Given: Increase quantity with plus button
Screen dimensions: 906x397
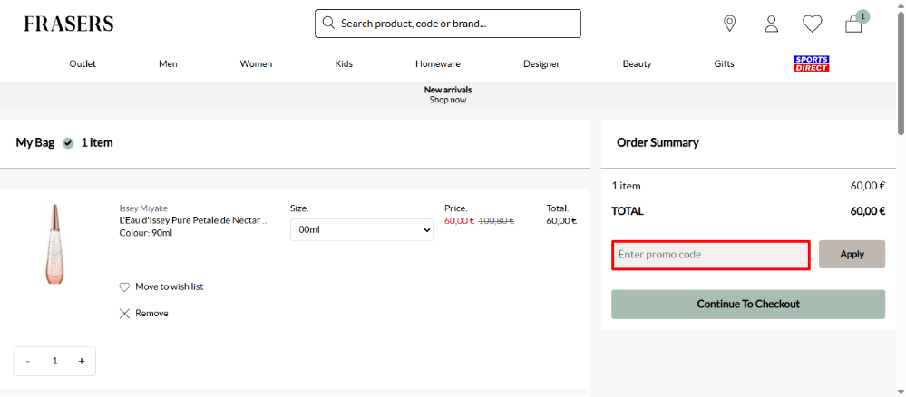Looking at the screenshot, I should point(82,361).
